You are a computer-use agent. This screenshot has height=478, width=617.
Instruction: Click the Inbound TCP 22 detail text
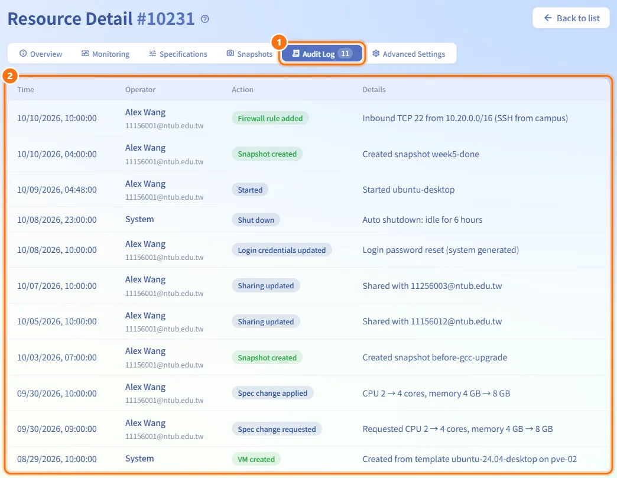point(465,118)
